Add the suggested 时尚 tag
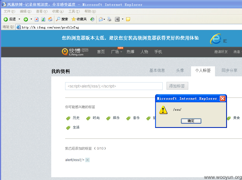 click(x=96, y=118)
